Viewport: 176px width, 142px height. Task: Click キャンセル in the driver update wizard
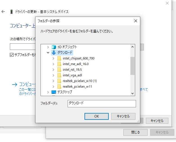click(x=157, y=121)
